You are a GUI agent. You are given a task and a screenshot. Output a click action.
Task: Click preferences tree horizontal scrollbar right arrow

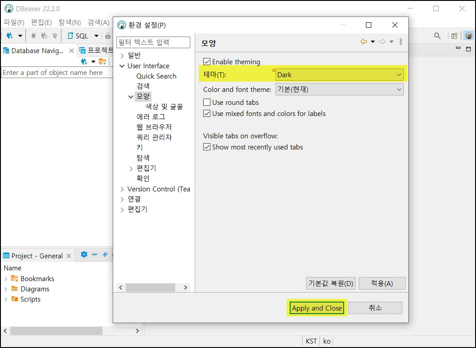(x=185, y=287)
